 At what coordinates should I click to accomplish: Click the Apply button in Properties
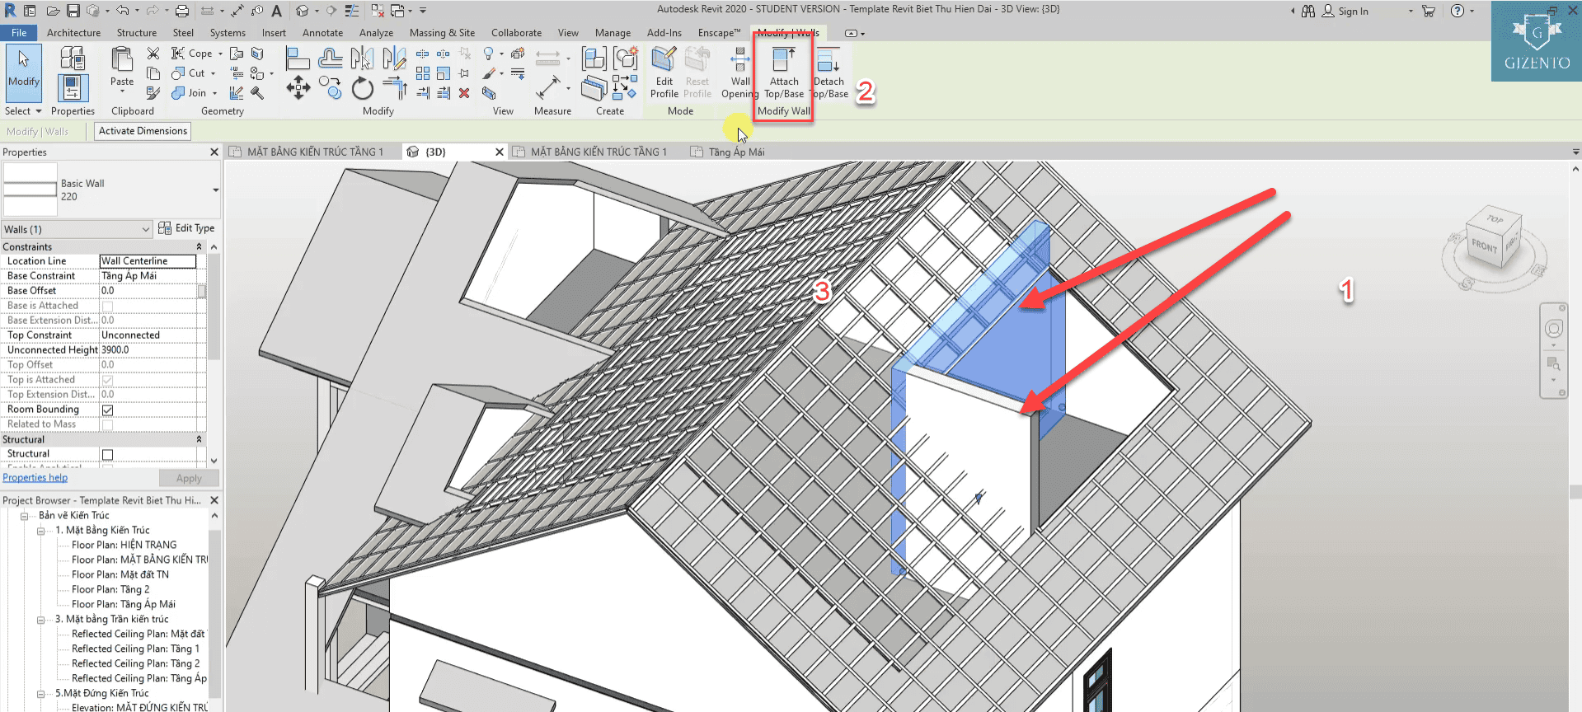click(189, 478)
